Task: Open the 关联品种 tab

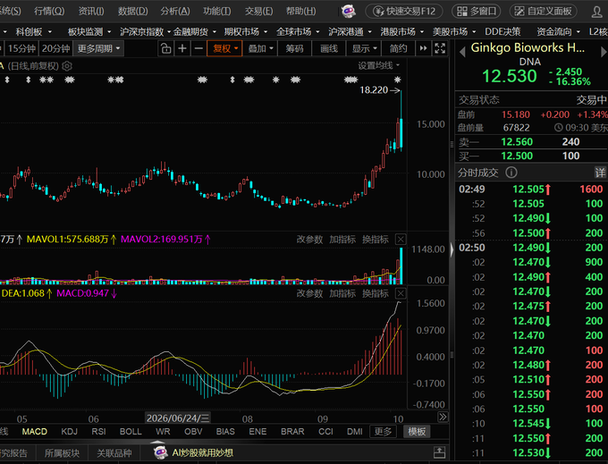Action: [114, 452]
